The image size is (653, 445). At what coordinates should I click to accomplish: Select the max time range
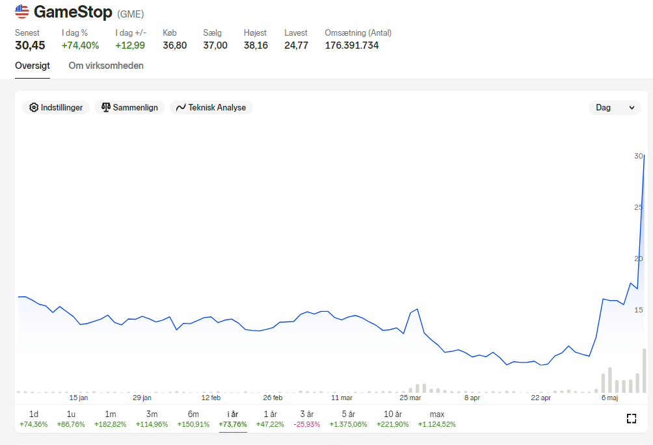pos(437,419)
